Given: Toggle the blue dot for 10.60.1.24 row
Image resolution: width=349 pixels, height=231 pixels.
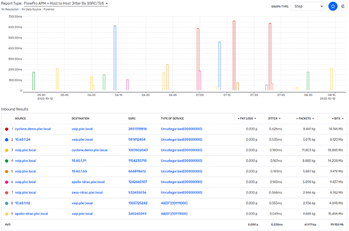Looking at the screenshot, I should tap(6, 140).
